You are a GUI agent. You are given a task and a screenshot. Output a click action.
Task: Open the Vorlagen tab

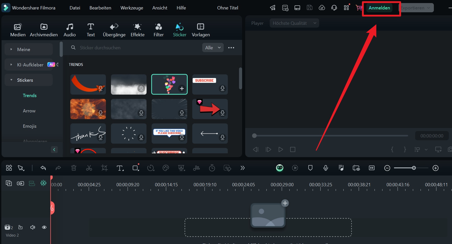coord(201,30)
